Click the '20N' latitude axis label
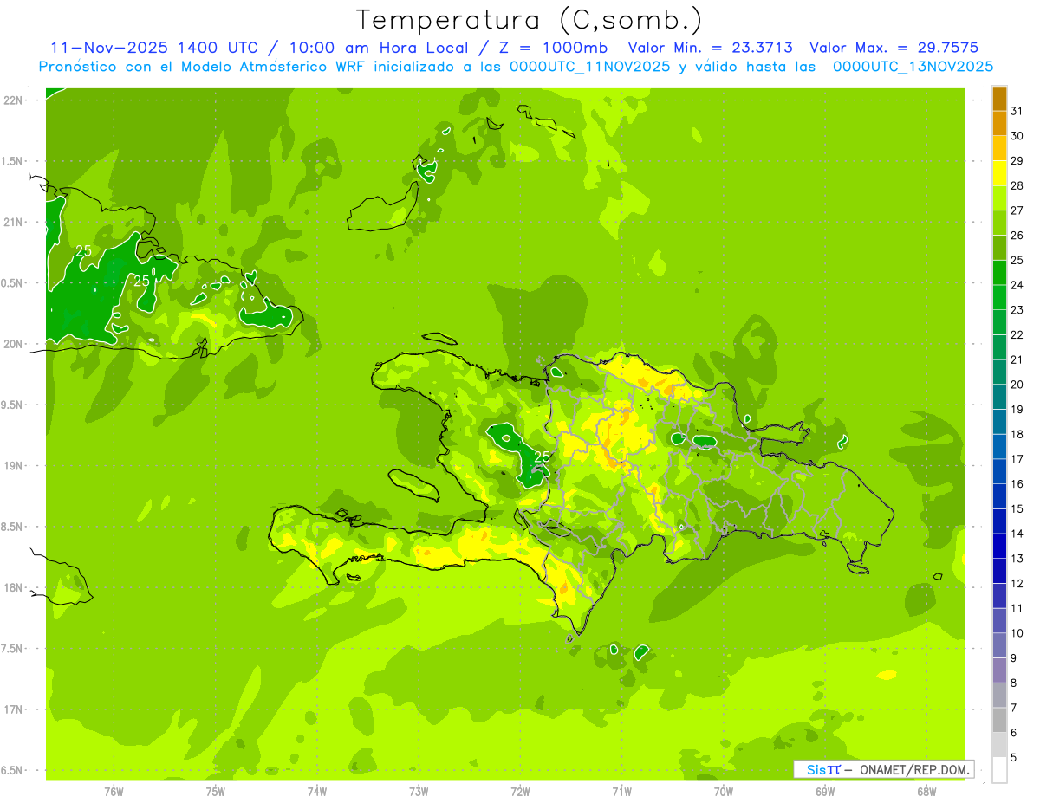Screen dimensions: 1040x803 (13, 344)
